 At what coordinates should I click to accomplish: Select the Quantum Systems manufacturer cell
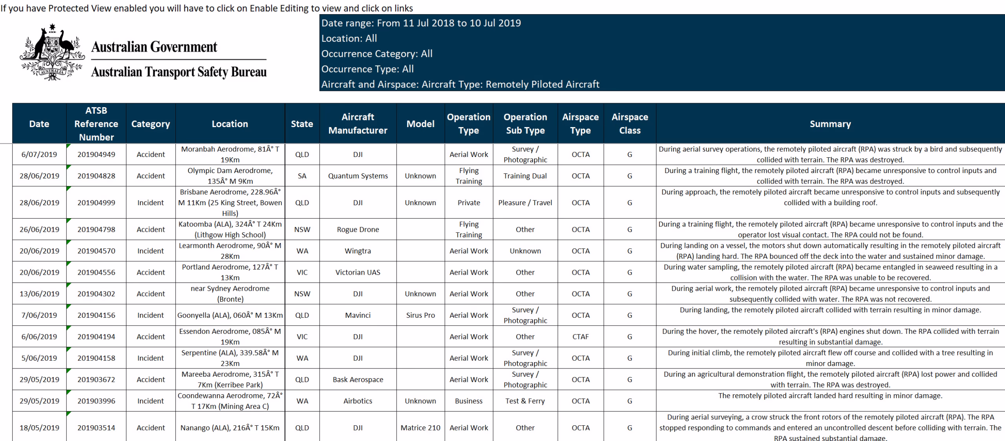point(358,176)
